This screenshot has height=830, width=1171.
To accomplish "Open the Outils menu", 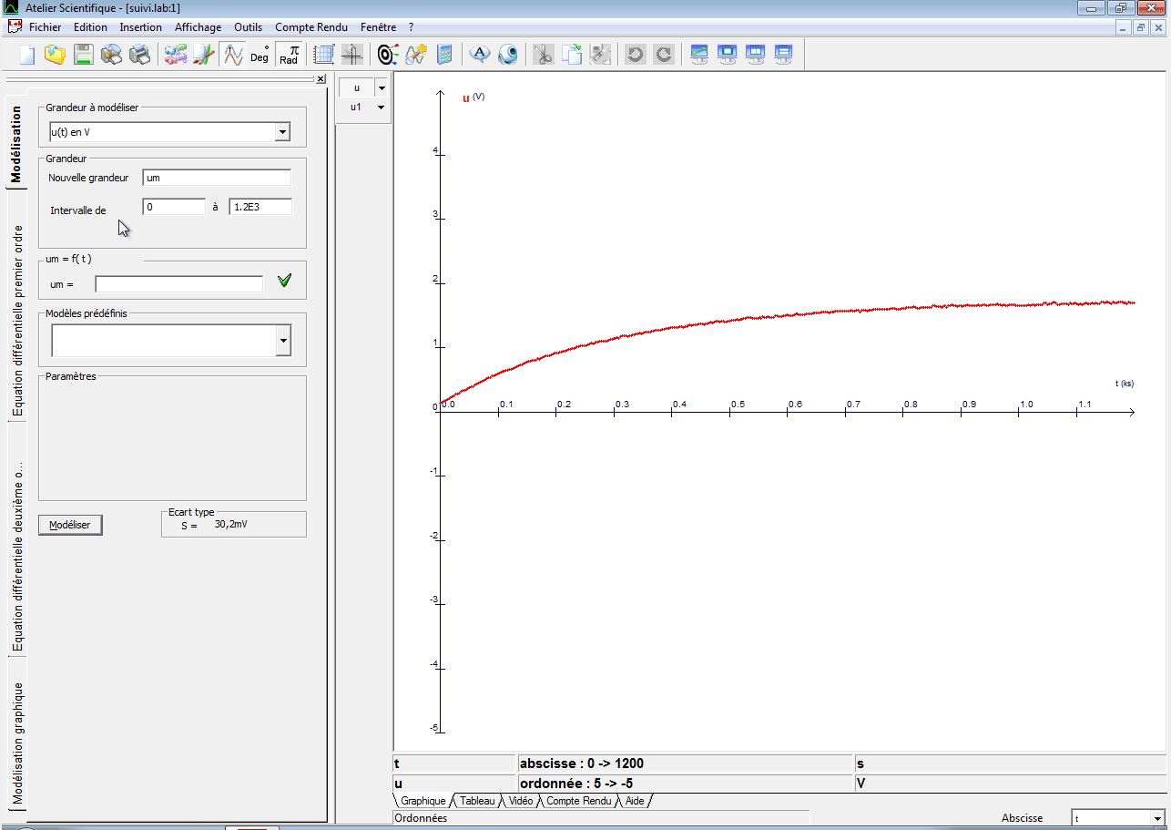I will point(249,27).
